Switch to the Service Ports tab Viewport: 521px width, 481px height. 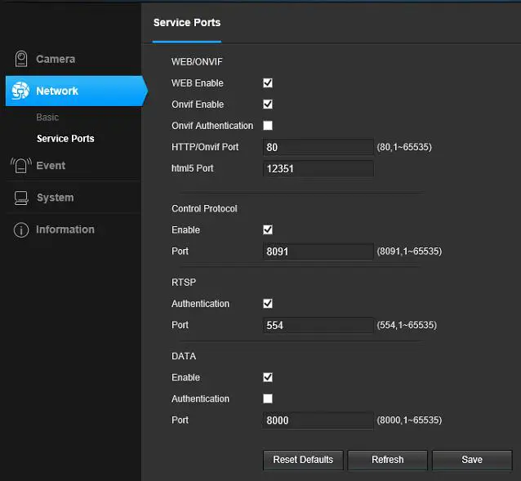point(187,23)
